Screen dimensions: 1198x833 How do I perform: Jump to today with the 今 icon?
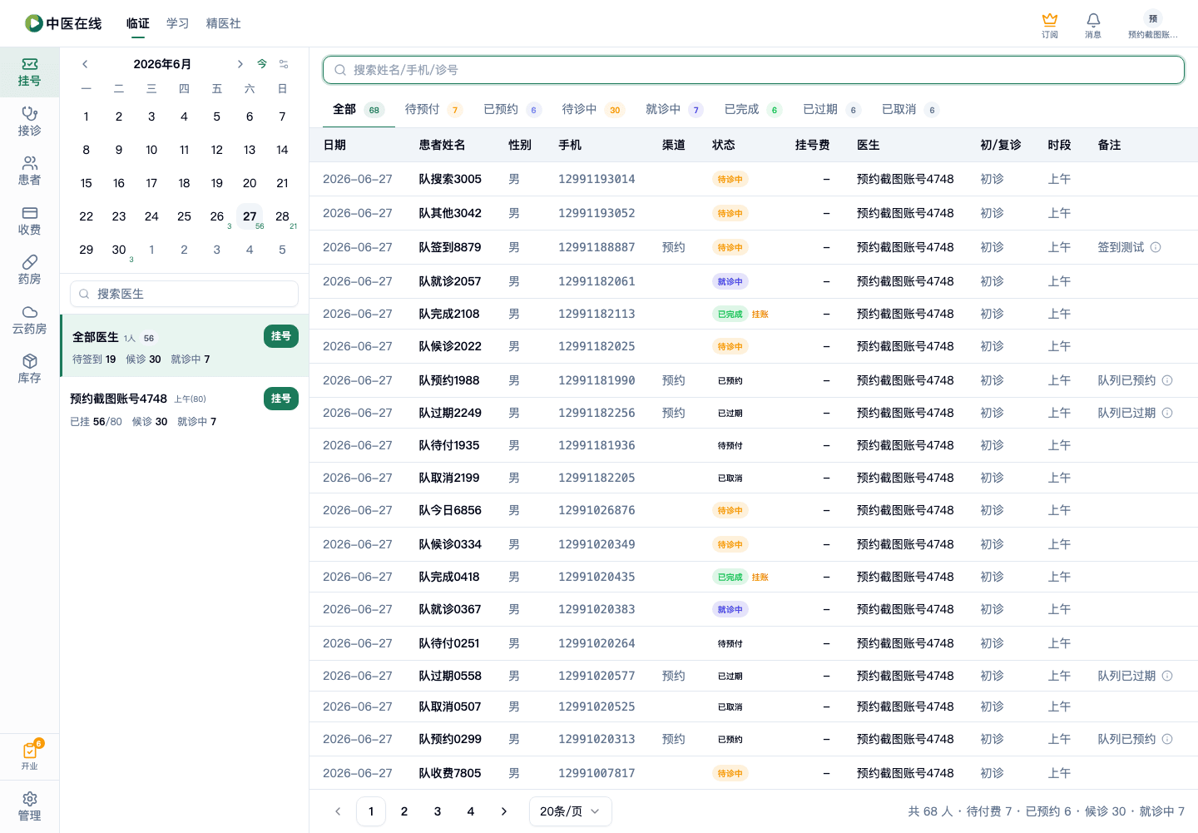click(262, 64)
